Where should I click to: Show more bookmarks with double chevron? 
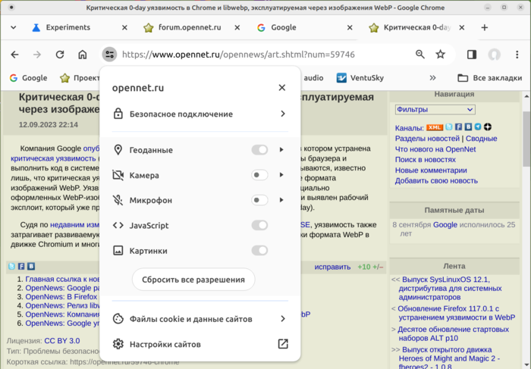coord(432,78)
